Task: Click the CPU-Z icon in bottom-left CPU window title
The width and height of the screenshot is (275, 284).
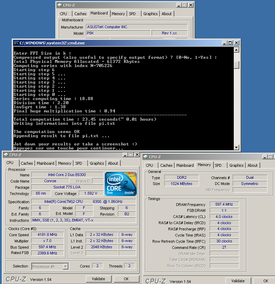Action: pyautogui.click(x=6, y=155)
